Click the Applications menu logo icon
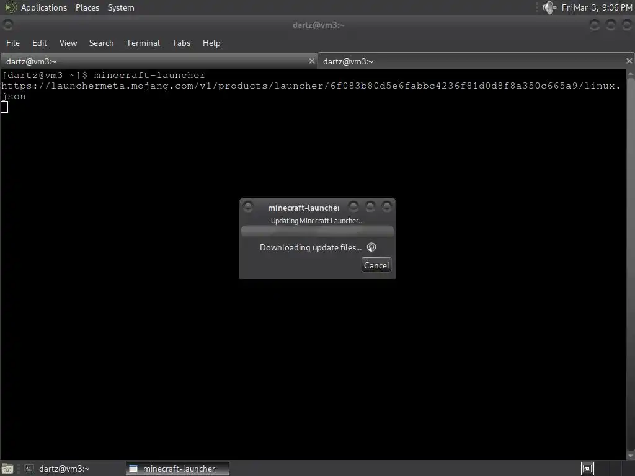The image size is (635, 476). pyautogui.click(x=10, y=7)
